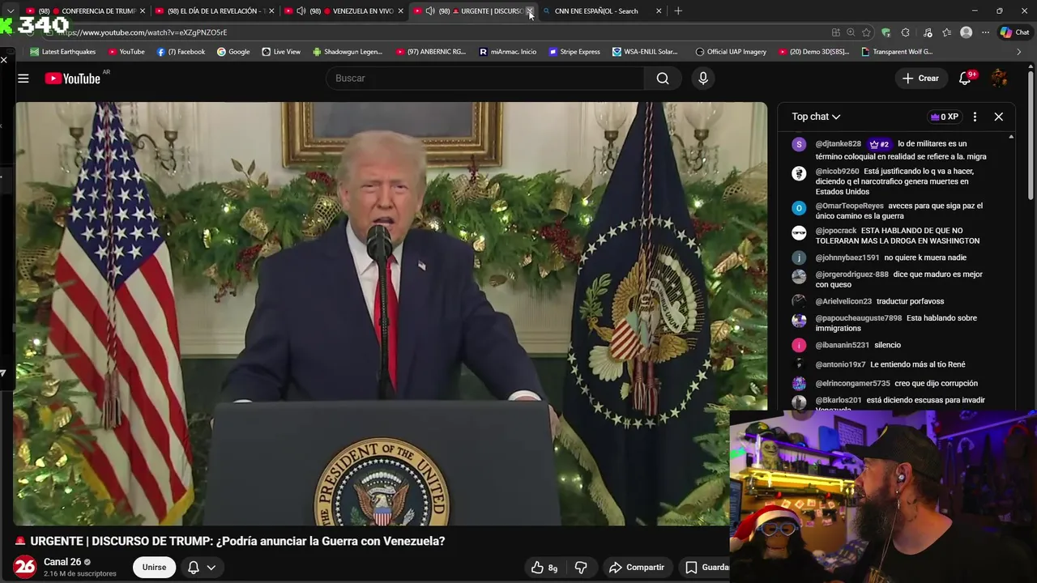Open the media control music note icon
The width and height of the screenshot is (1037, 583).
(x=928, y=32)
